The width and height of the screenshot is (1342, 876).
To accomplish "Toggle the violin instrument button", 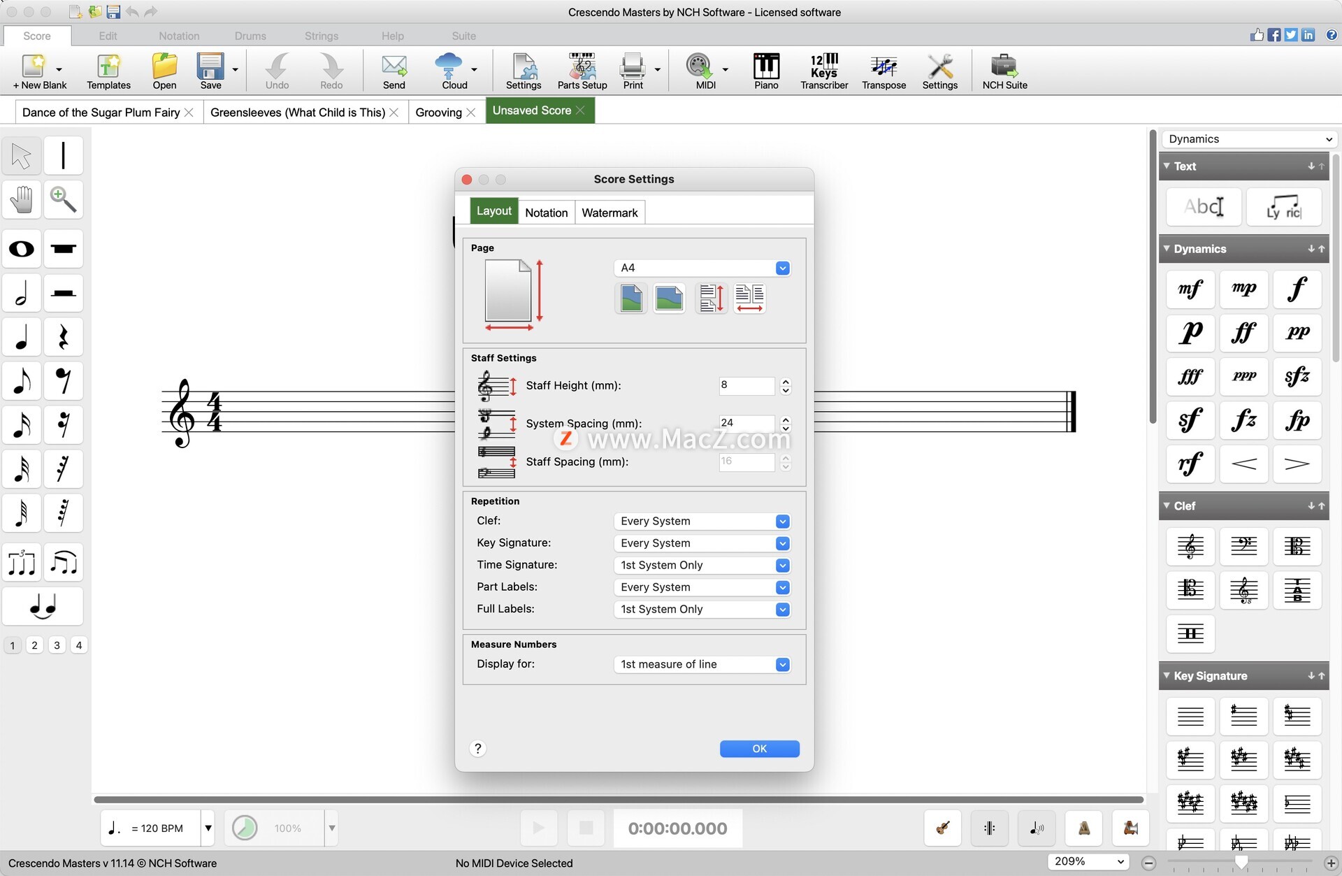I will (x=943, y=828).
